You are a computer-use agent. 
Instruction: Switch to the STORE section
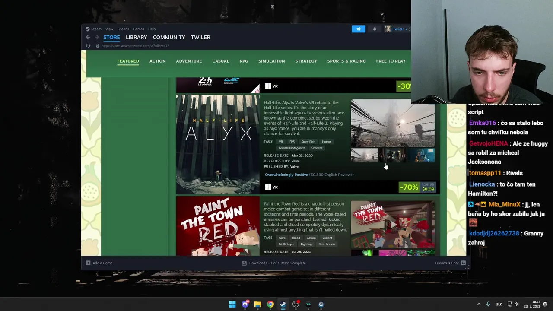(x=111, y=38)
